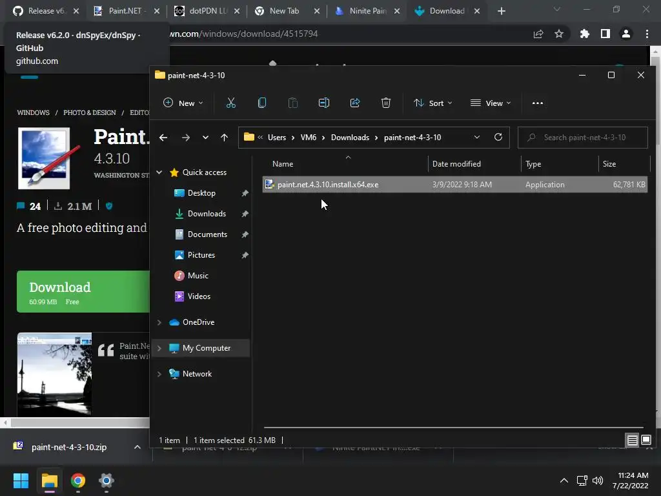661x496 pixels.
Task: Switch to details view icon in status bar
Action: pos(633,440)
